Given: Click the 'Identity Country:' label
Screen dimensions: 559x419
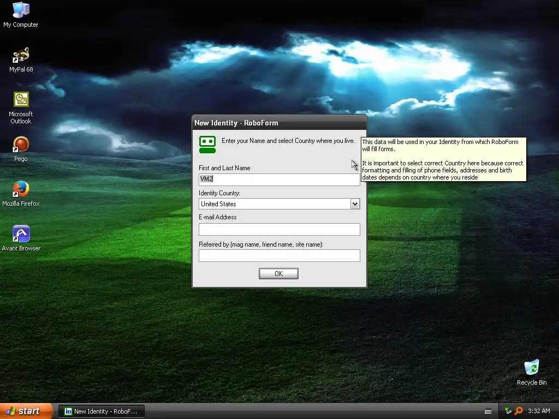Looking at the screenshot, I should (219, 193).
